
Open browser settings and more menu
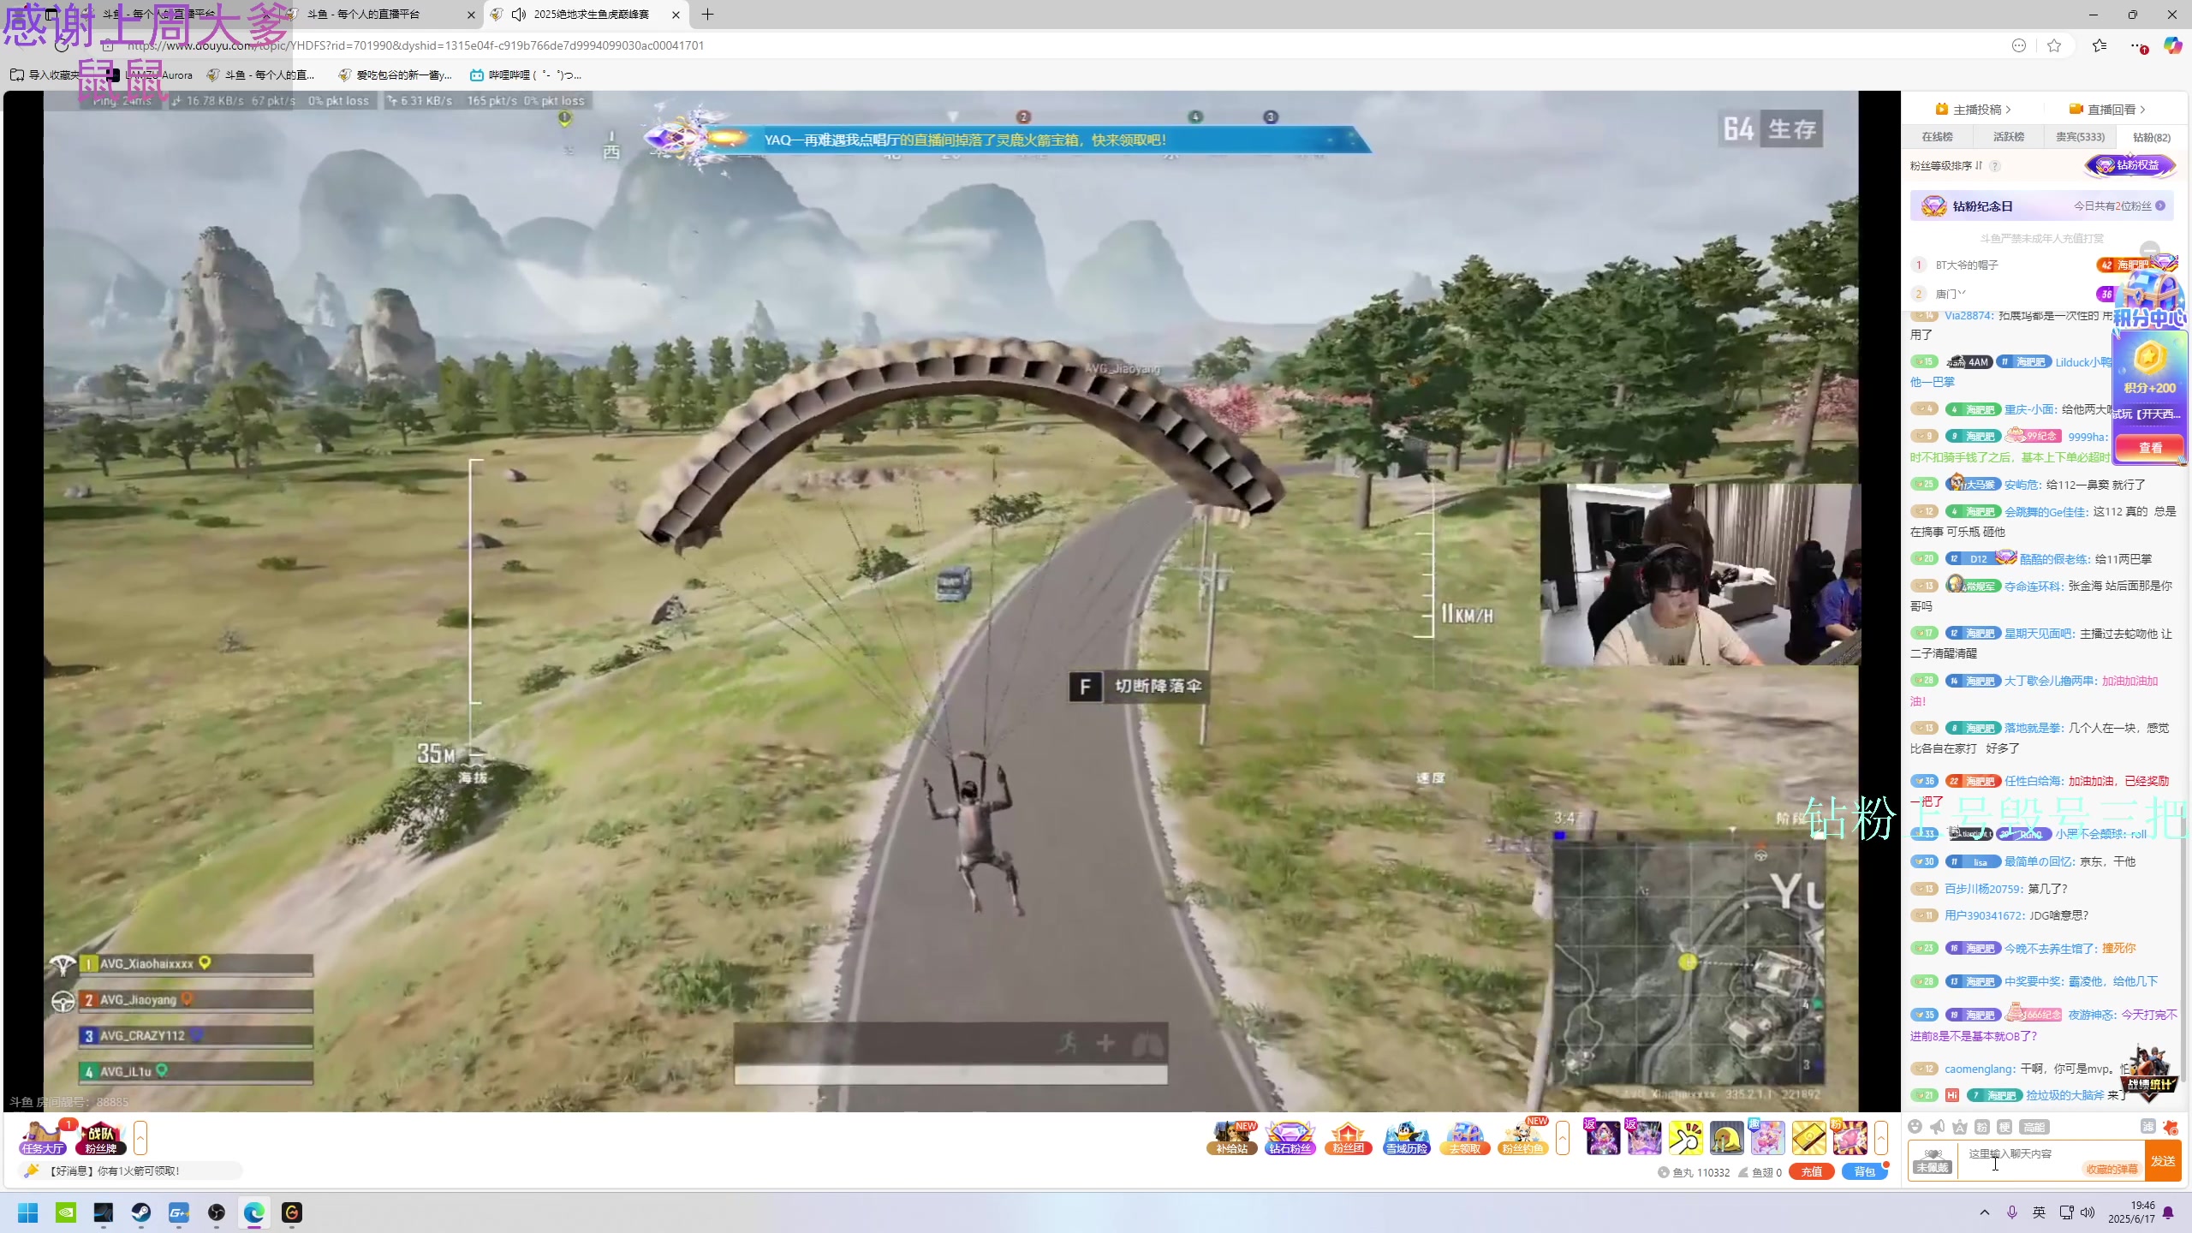[2136, 45]
